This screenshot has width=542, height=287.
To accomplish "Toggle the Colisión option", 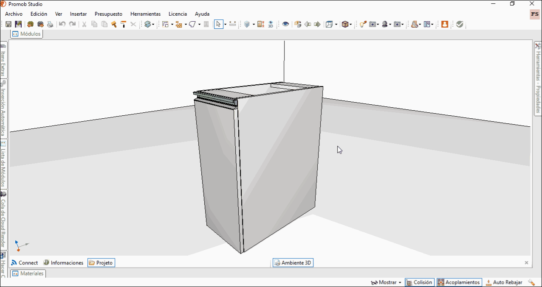I will point(420,282).
